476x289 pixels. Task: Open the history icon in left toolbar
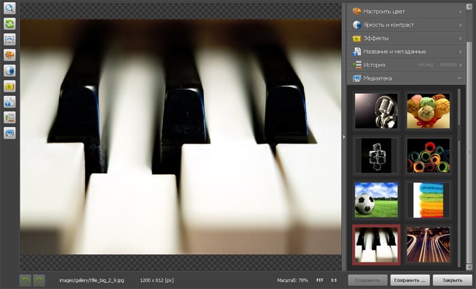pos(10,118)
